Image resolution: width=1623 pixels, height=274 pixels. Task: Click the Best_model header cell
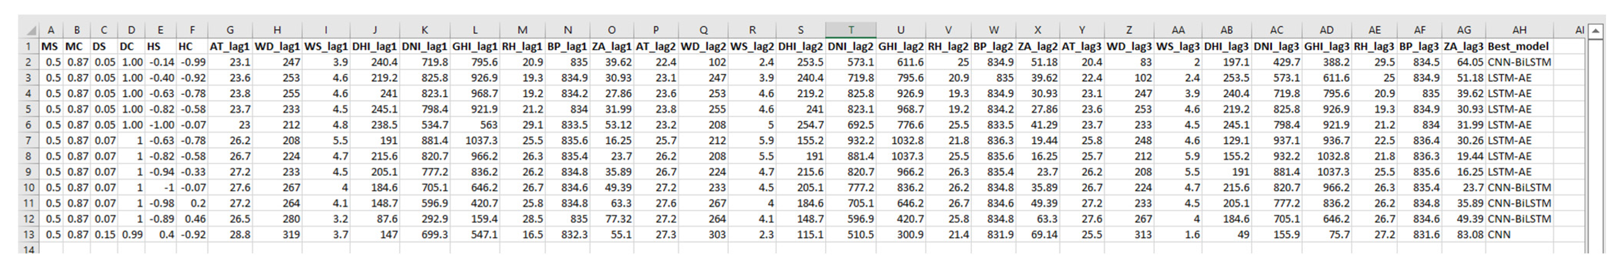[x=1518, y=47]
